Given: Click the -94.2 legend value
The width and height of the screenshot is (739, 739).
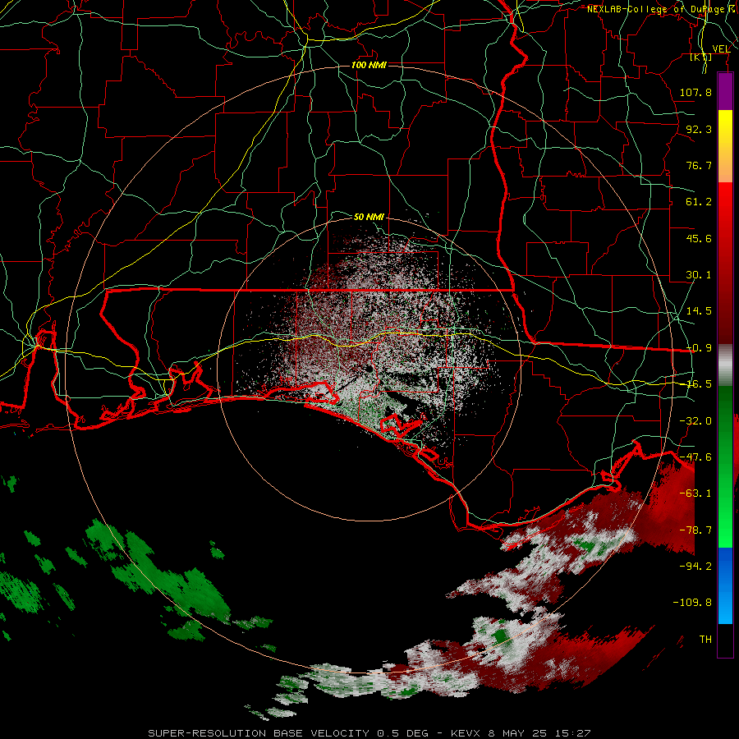Looking at the screenshot, I should [x=695, y=566].
